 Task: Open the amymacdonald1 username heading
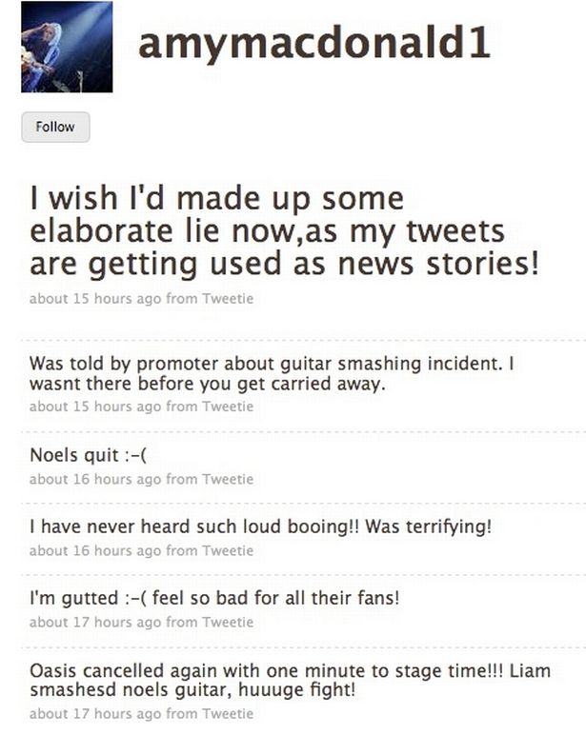point(314,44)
